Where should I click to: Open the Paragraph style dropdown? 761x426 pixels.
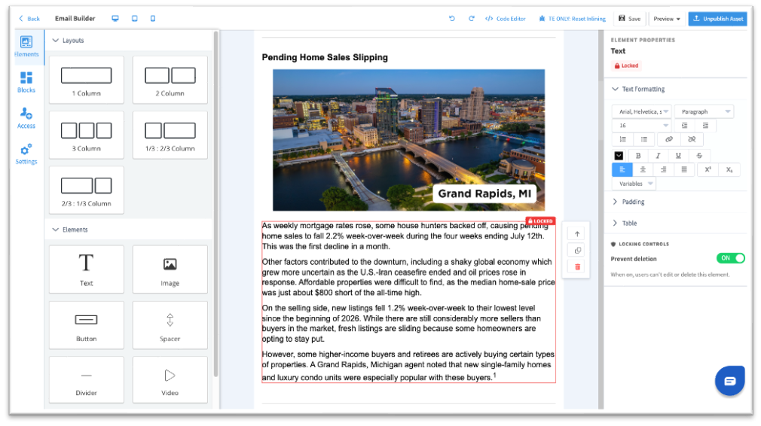pyautogui.click(x=704, y=111)
